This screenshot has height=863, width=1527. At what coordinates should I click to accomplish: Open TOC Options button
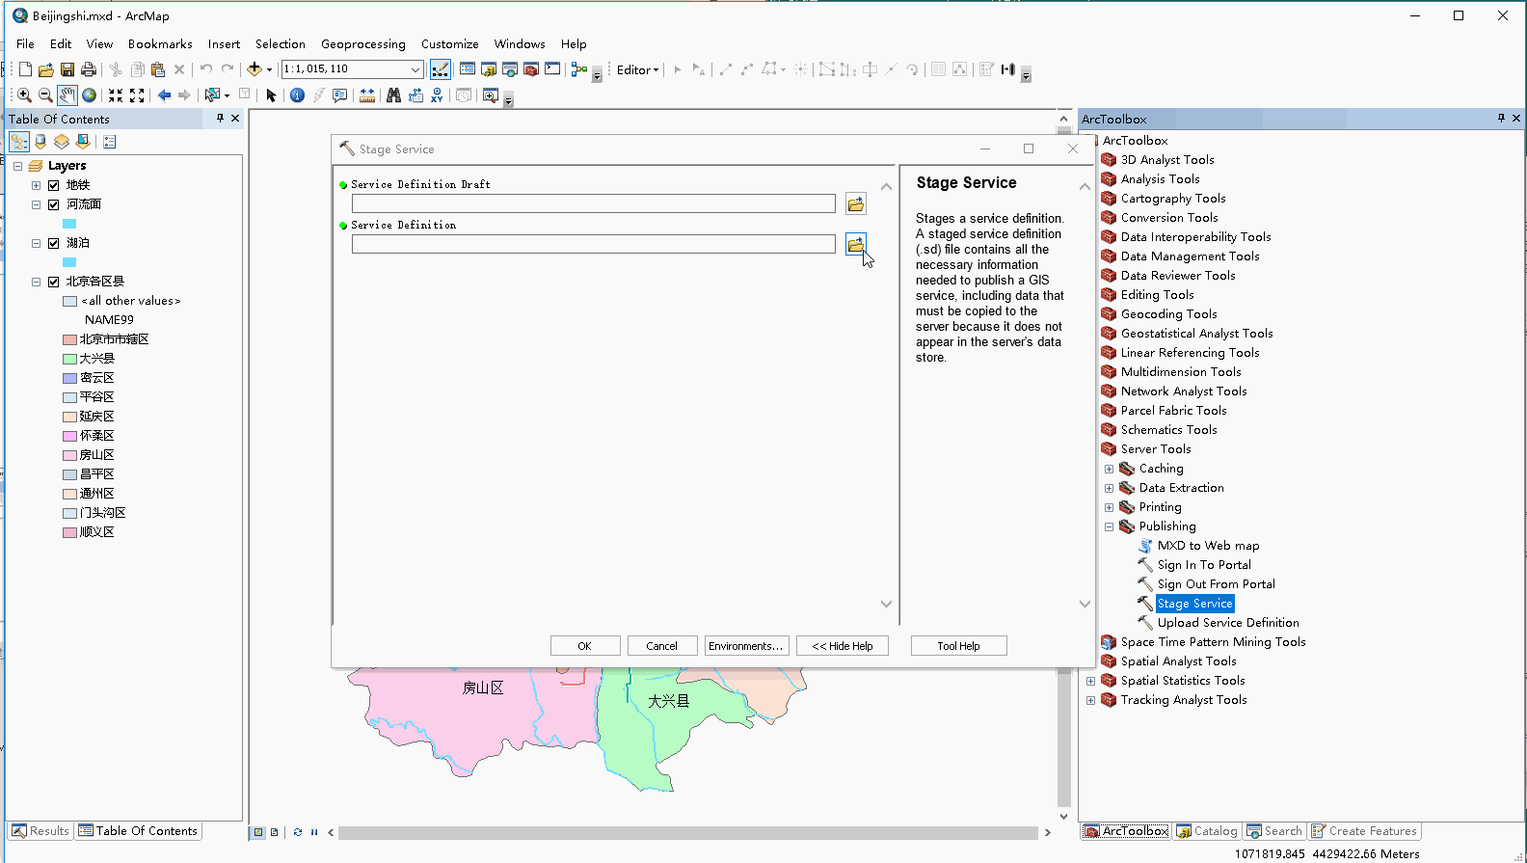click(x=109, y=142)
